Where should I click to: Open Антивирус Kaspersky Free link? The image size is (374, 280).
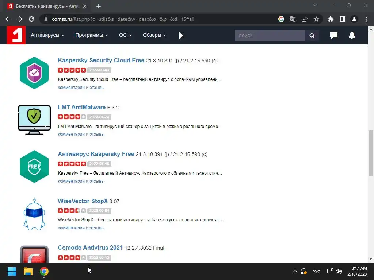96,154
